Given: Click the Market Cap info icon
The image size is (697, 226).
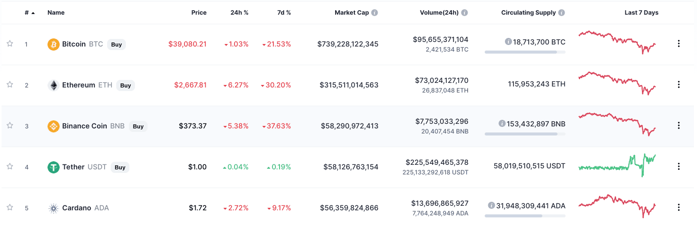Looking at the screenshot, I should coord(375,13).
